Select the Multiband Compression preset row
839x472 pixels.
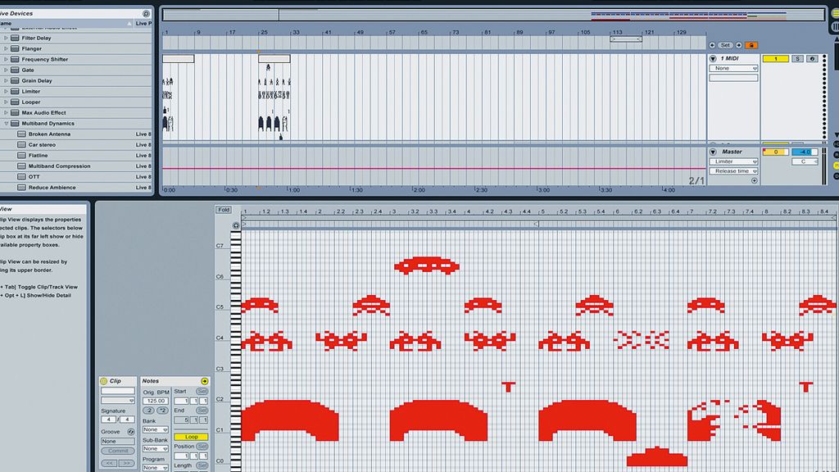click(76, 166)
